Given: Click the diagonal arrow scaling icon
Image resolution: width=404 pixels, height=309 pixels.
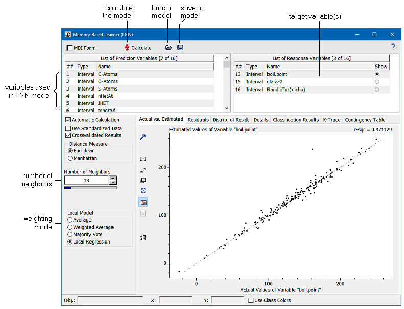Looking at the screenshot, I should [143, 170].
